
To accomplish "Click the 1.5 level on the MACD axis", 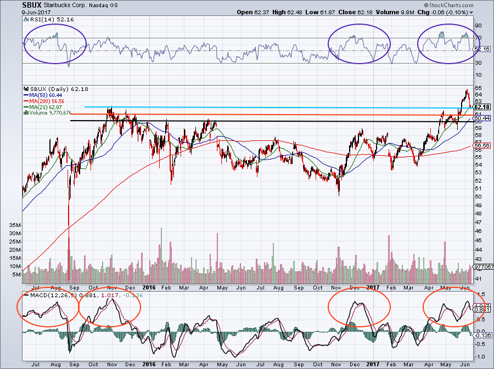I will (x=481, y=294).
